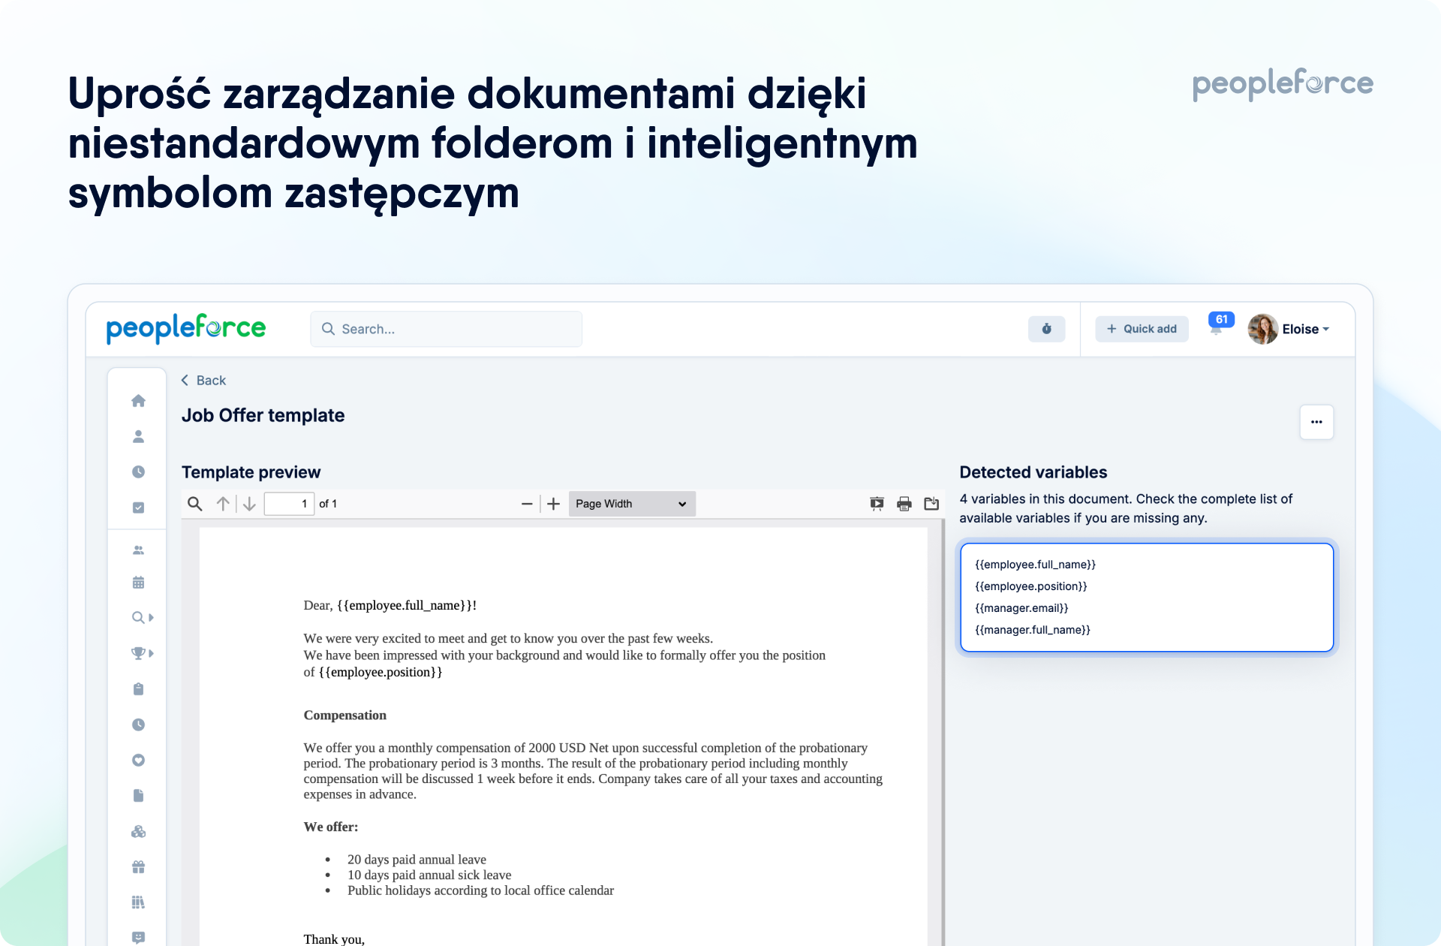Zoom in with the plus button
The width and height of the screenshot is (1441, 946).
coord(553,504)
